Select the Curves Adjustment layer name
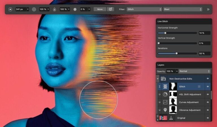This screenshot has height=127, width=217. coord(189,102)
